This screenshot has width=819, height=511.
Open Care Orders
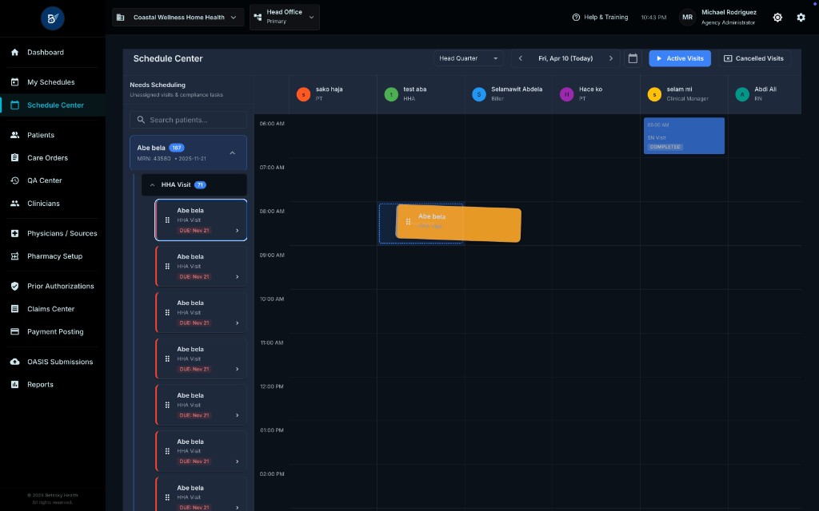[47, 157]
